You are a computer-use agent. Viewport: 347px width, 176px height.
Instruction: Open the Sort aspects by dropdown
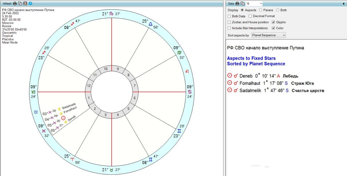pyautogui.click(x=268, y=35)
